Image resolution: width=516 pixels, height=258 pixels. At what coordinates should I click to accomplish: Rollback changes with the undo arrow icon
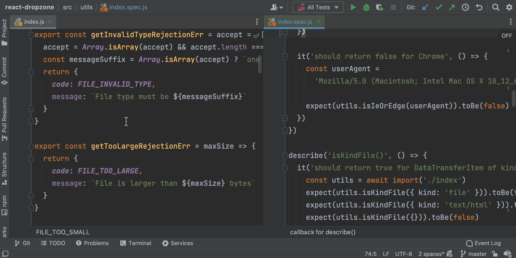479,7
